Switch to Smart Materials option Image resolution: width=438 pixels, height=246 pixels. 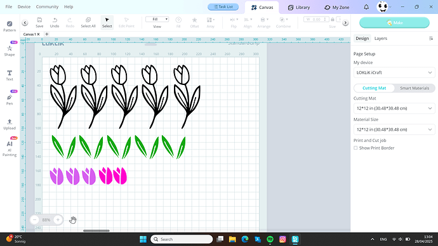click(415, 88)
